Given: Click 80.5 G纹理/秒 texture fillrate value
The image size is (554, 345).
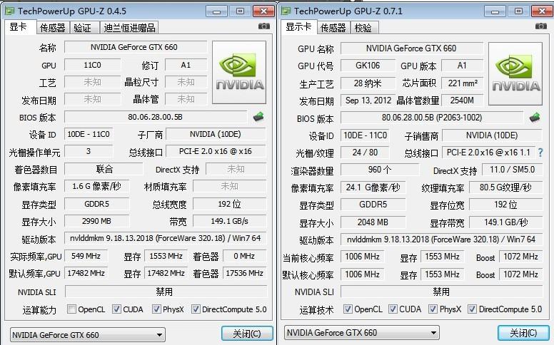Looking at the screenshot, I should (505, 187).
